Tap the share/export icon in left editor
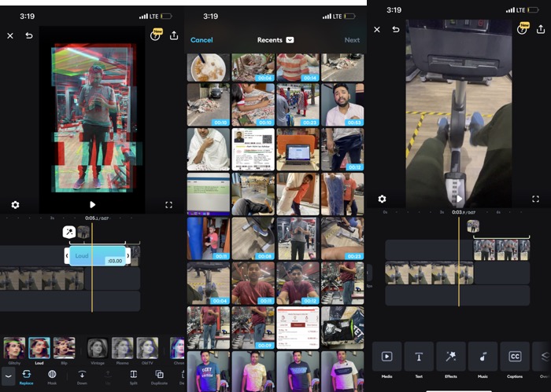 pyautogui.click(x=174, y=35)
